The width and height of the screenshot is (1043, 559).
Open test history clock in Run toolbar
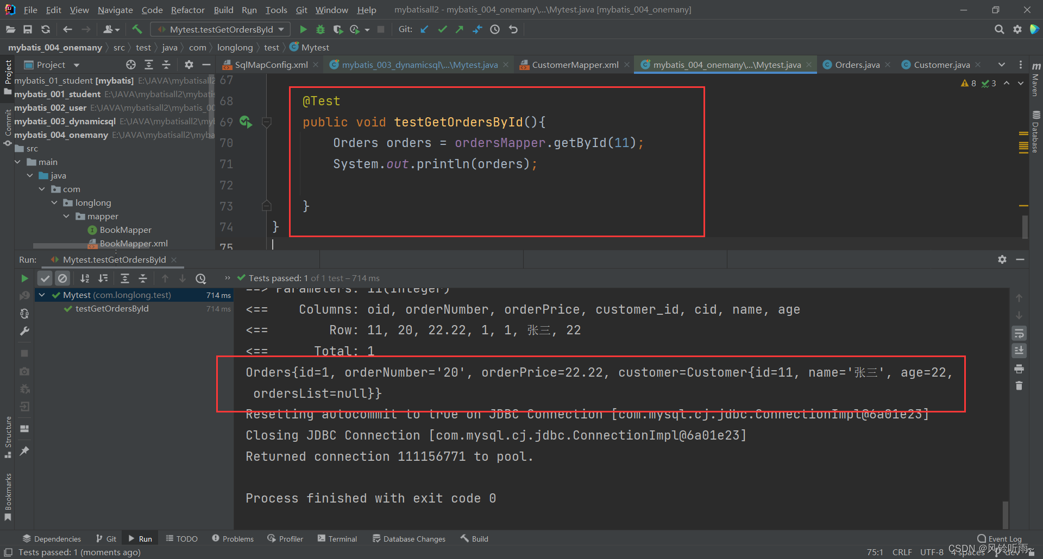click(x=201, y=278)
